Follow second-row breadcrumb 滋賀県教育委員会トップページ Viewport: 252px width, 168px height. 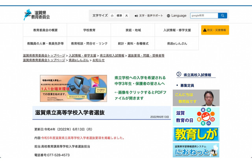click(x=44, y=60)
